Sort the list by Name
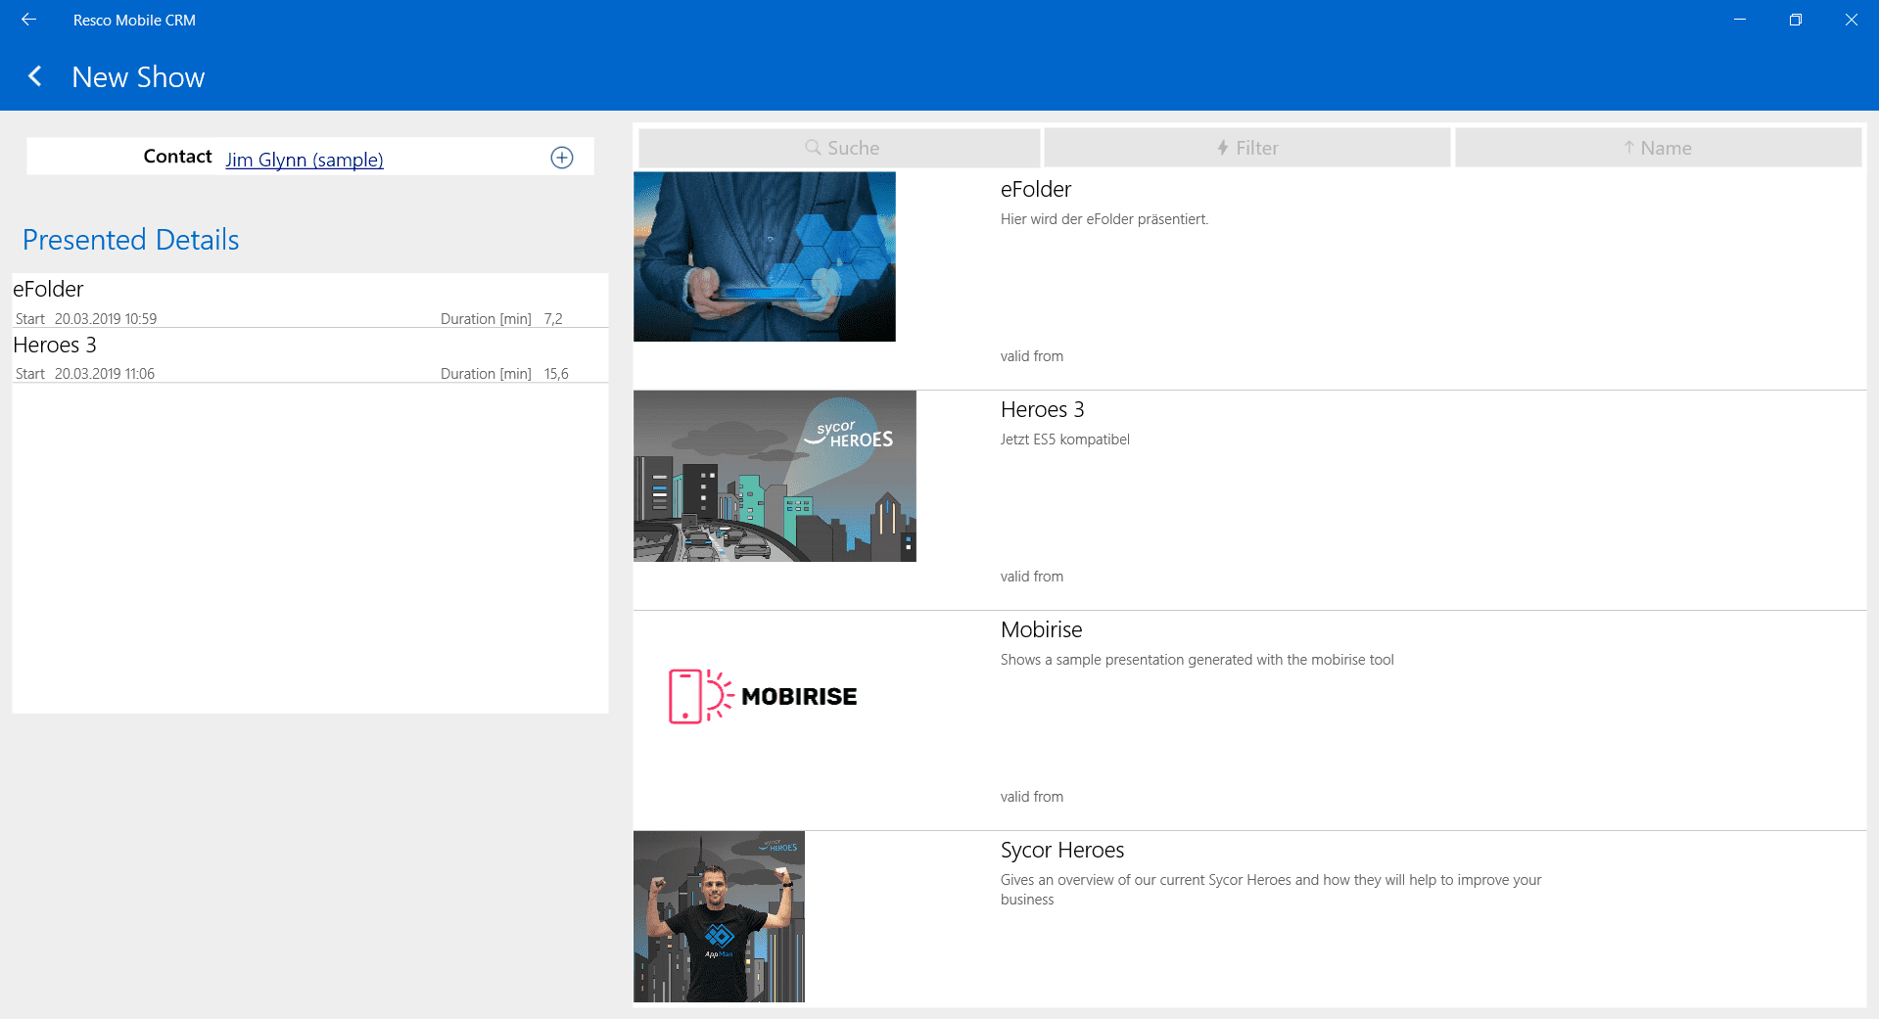 point(1658,148)
